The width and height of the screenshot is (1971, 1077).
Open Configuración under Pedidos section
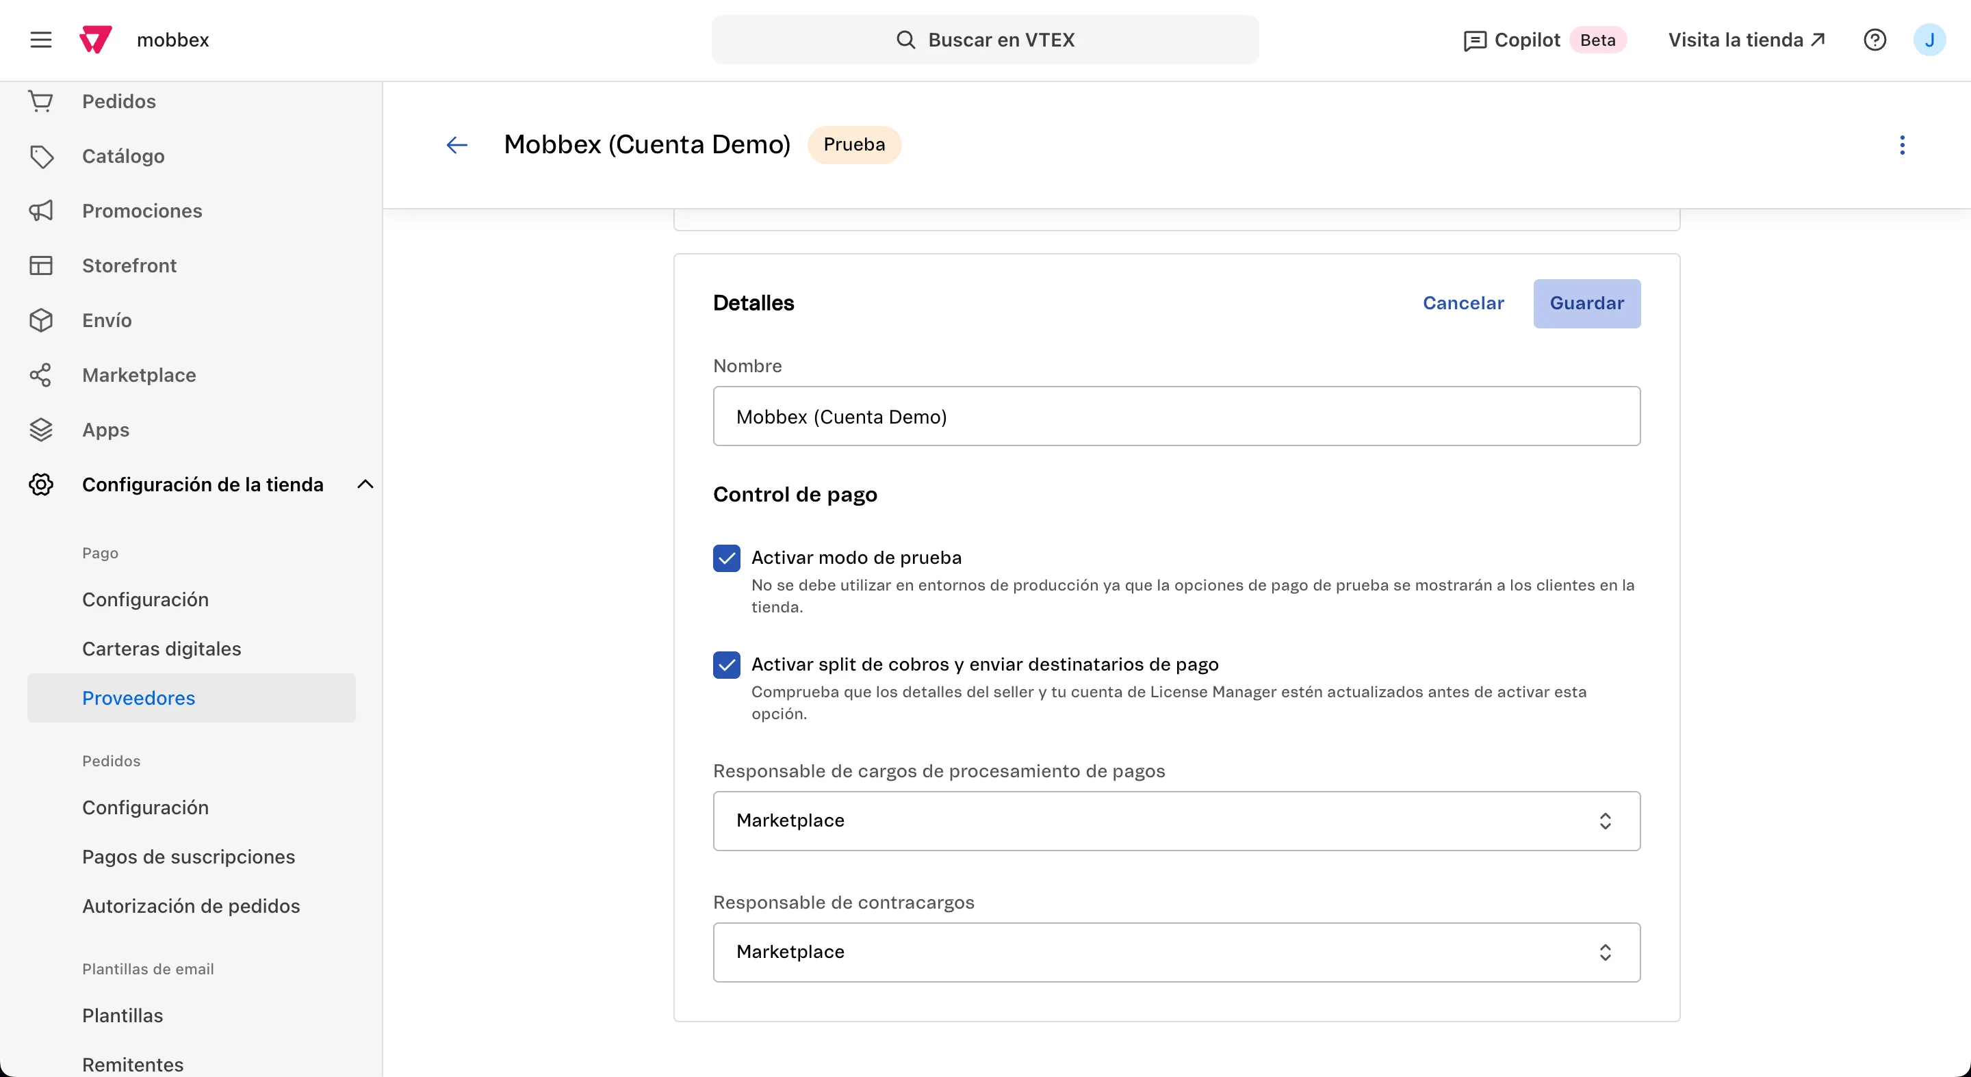(x=145, y=807)
